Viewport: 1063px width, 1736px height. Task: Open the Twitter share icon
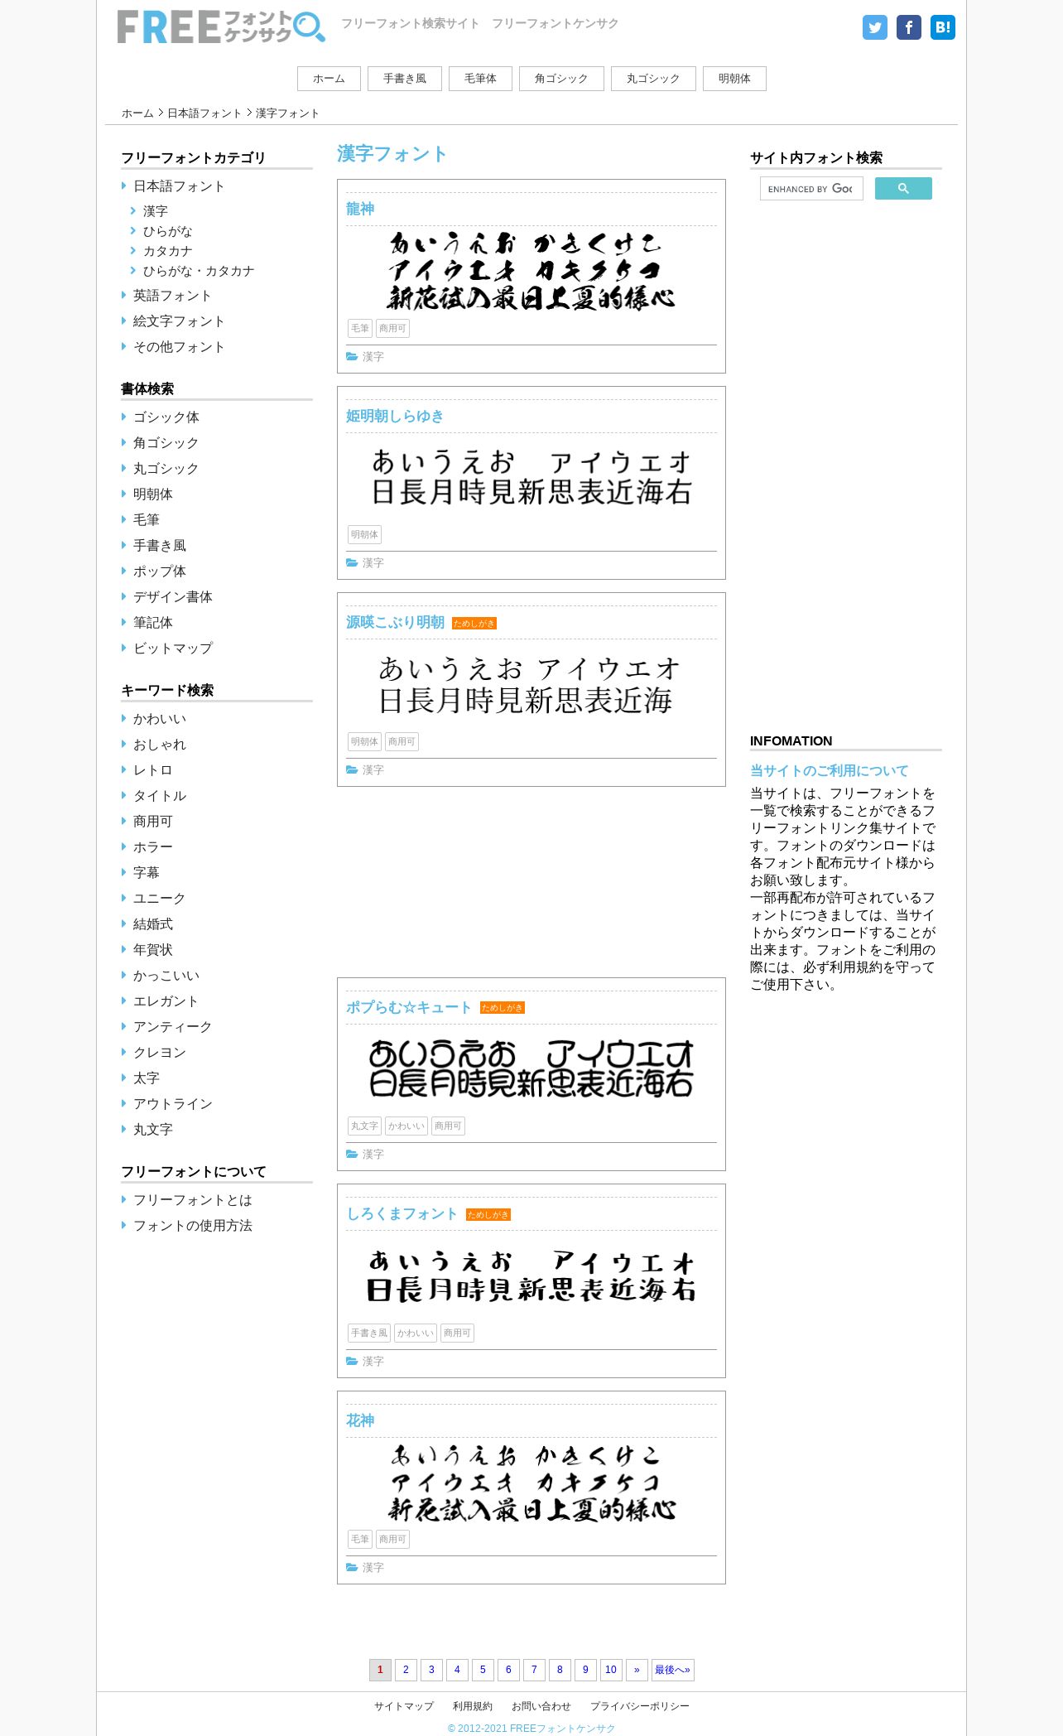[874, 27]
